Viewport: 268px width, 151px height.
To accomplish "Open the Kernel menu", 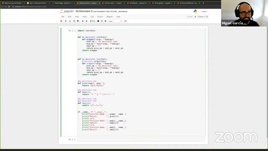I will pos(100,17).
